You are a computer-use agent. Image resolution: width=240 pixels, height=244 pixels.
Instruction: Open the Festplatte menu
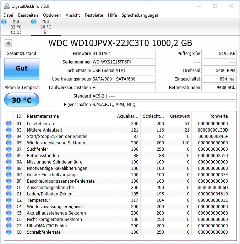94,15
